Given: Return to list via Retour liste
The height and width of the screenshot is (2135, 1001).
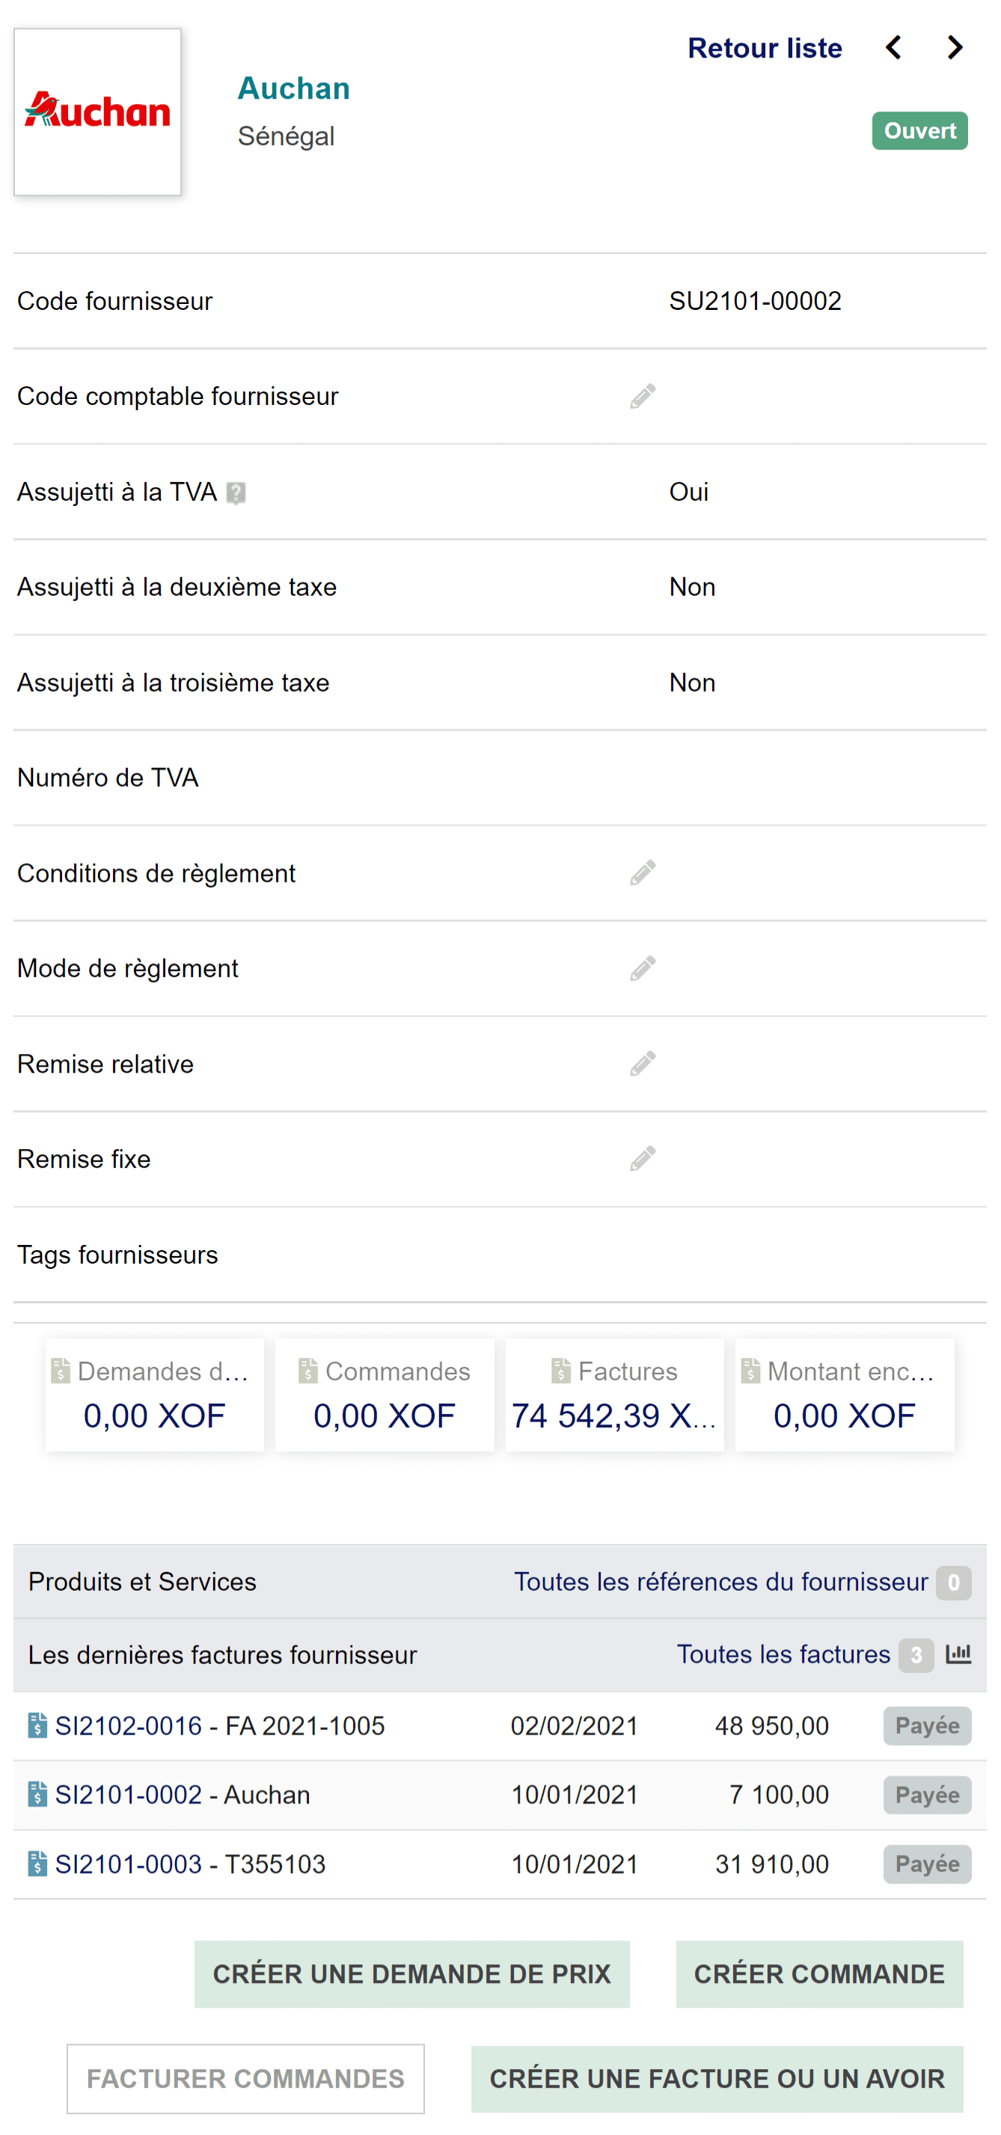Looking at the screenshot, I should click(x=764, y=48).
